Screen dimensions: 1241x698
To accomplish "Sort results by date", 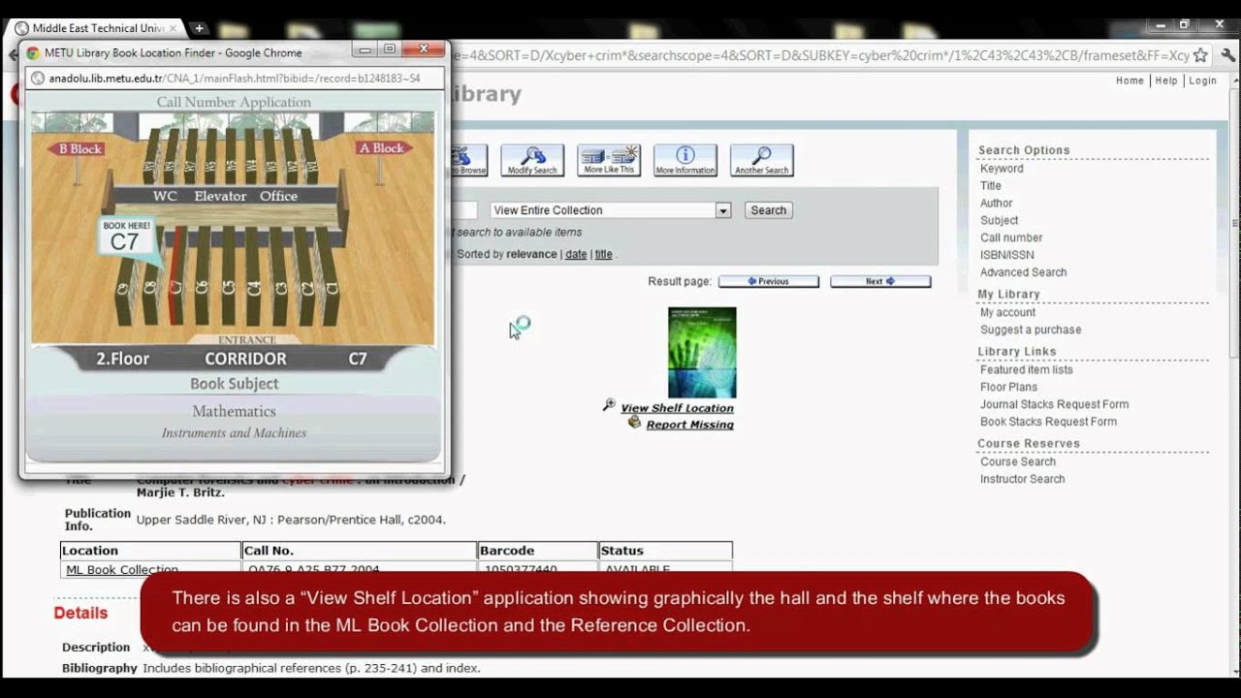I will click(576, 254).
